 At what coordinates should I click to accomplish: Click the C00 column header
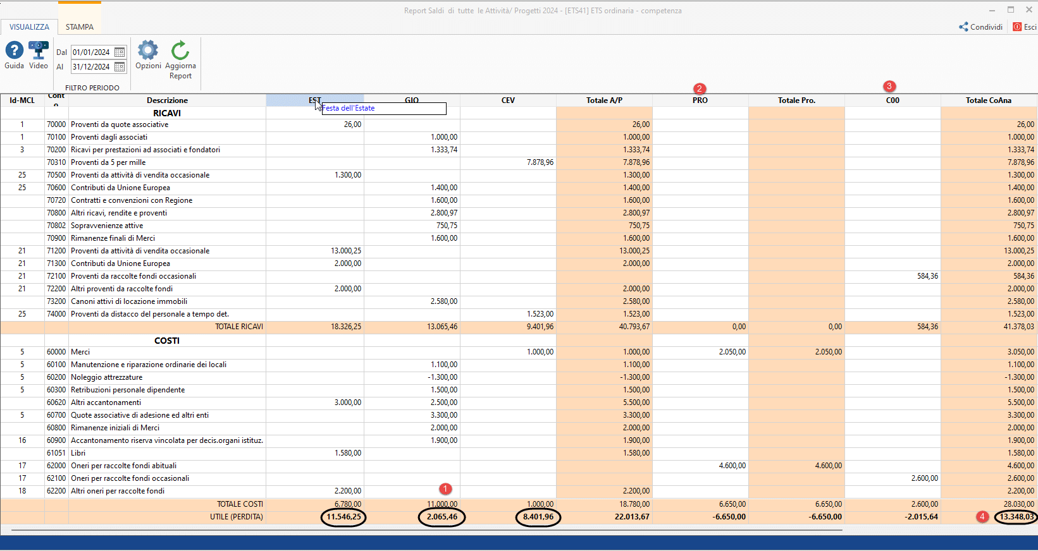[x=893, y=100]
